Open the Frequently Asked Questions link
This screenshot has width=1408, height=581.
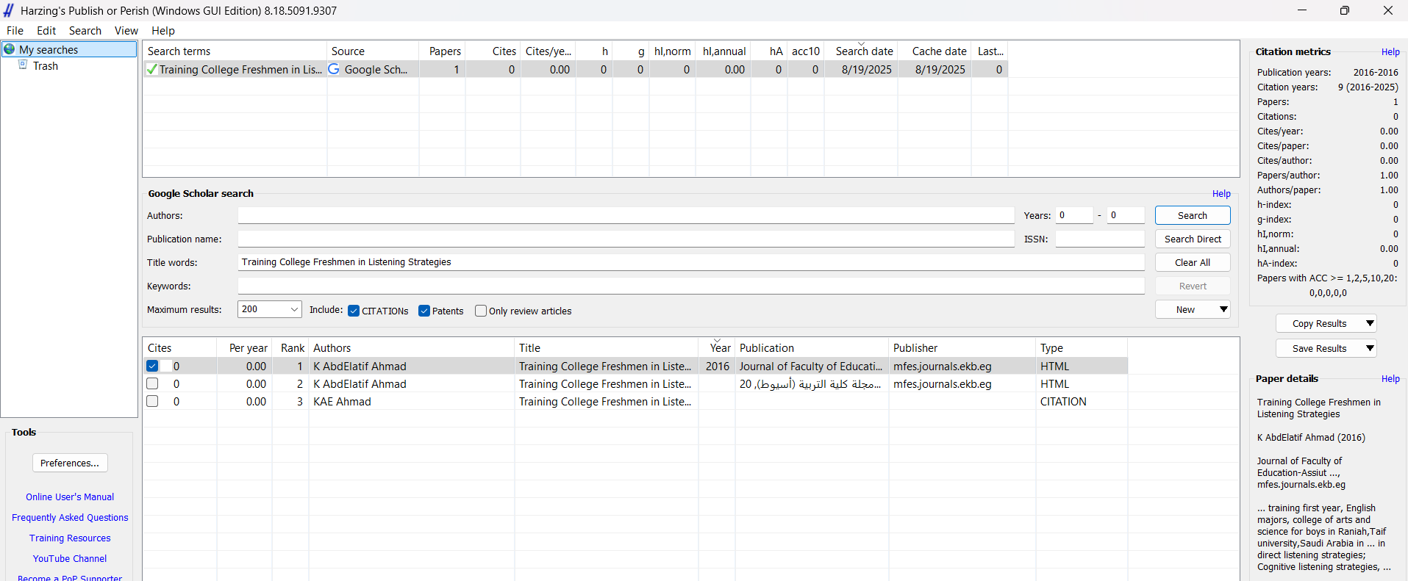pyautogui.click(x=70, y=517)
